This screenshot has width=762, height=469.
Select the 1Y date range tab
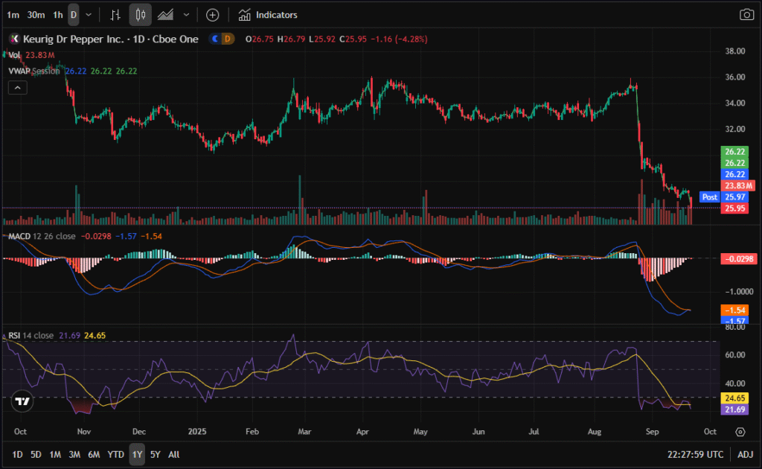click(136, 454)
